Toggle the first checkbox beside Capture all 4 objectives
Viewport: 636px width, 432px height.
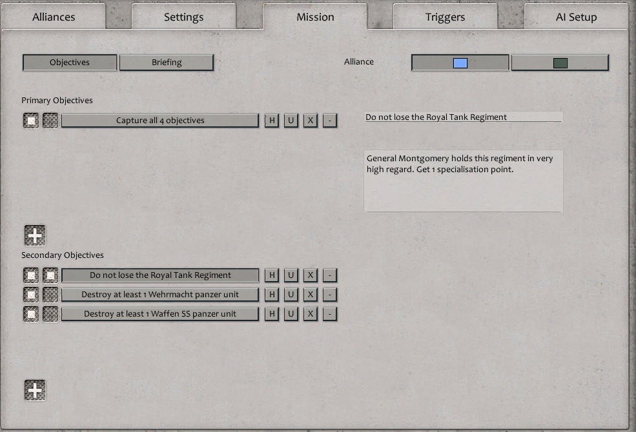[x=31, y=120]
